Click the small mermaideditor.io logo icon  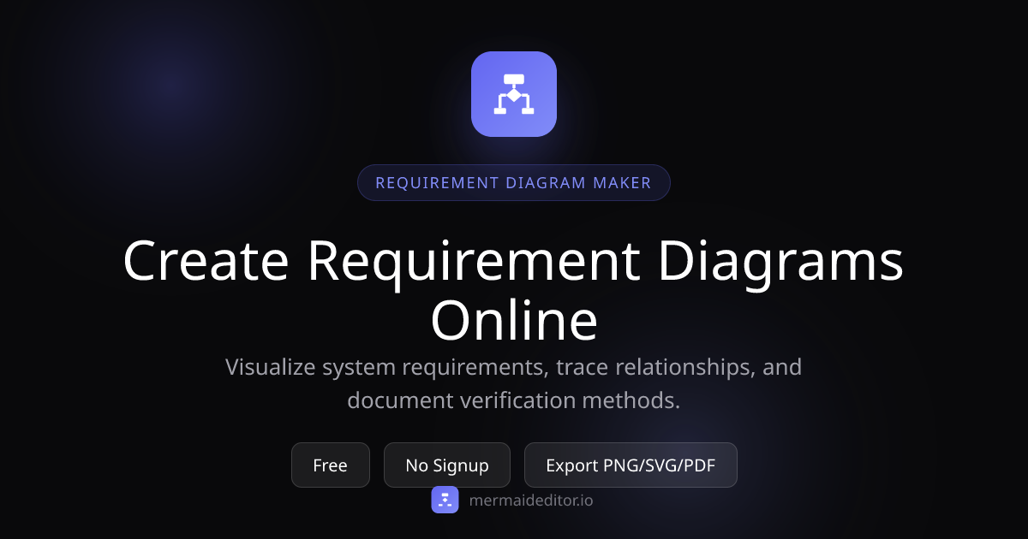[445, 500]
